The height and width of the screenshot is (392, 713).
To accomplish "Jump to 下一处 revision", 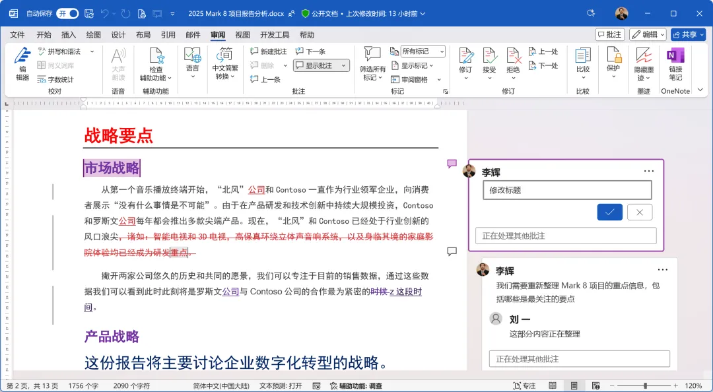I will click(x=543, y=66).
